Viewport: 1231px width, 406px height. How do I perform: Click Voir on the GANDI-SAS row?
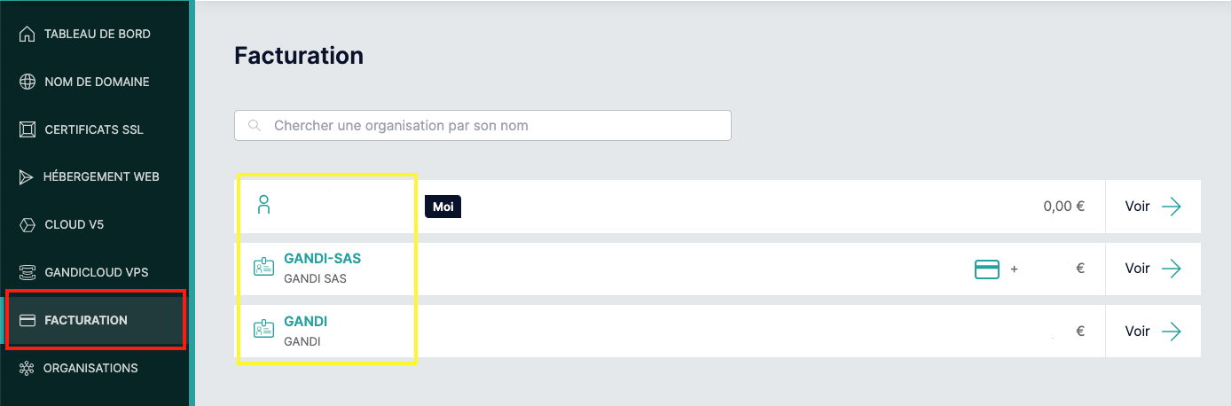click(1153, 269)
